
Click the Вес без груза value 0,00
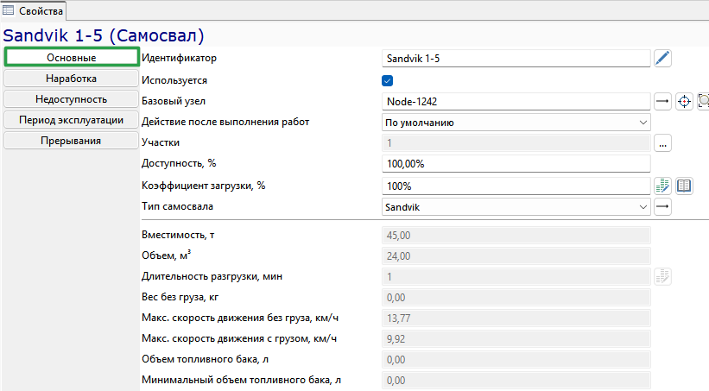(x=516, y=298)
